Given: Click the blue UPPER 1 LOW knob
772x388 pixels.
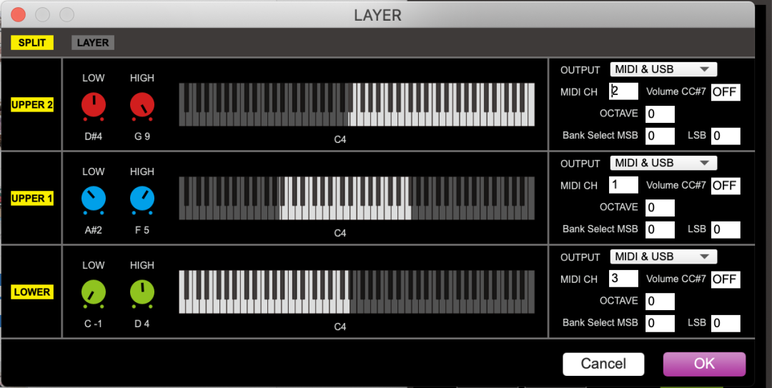Looking at the screenshot, I should 93,199.
